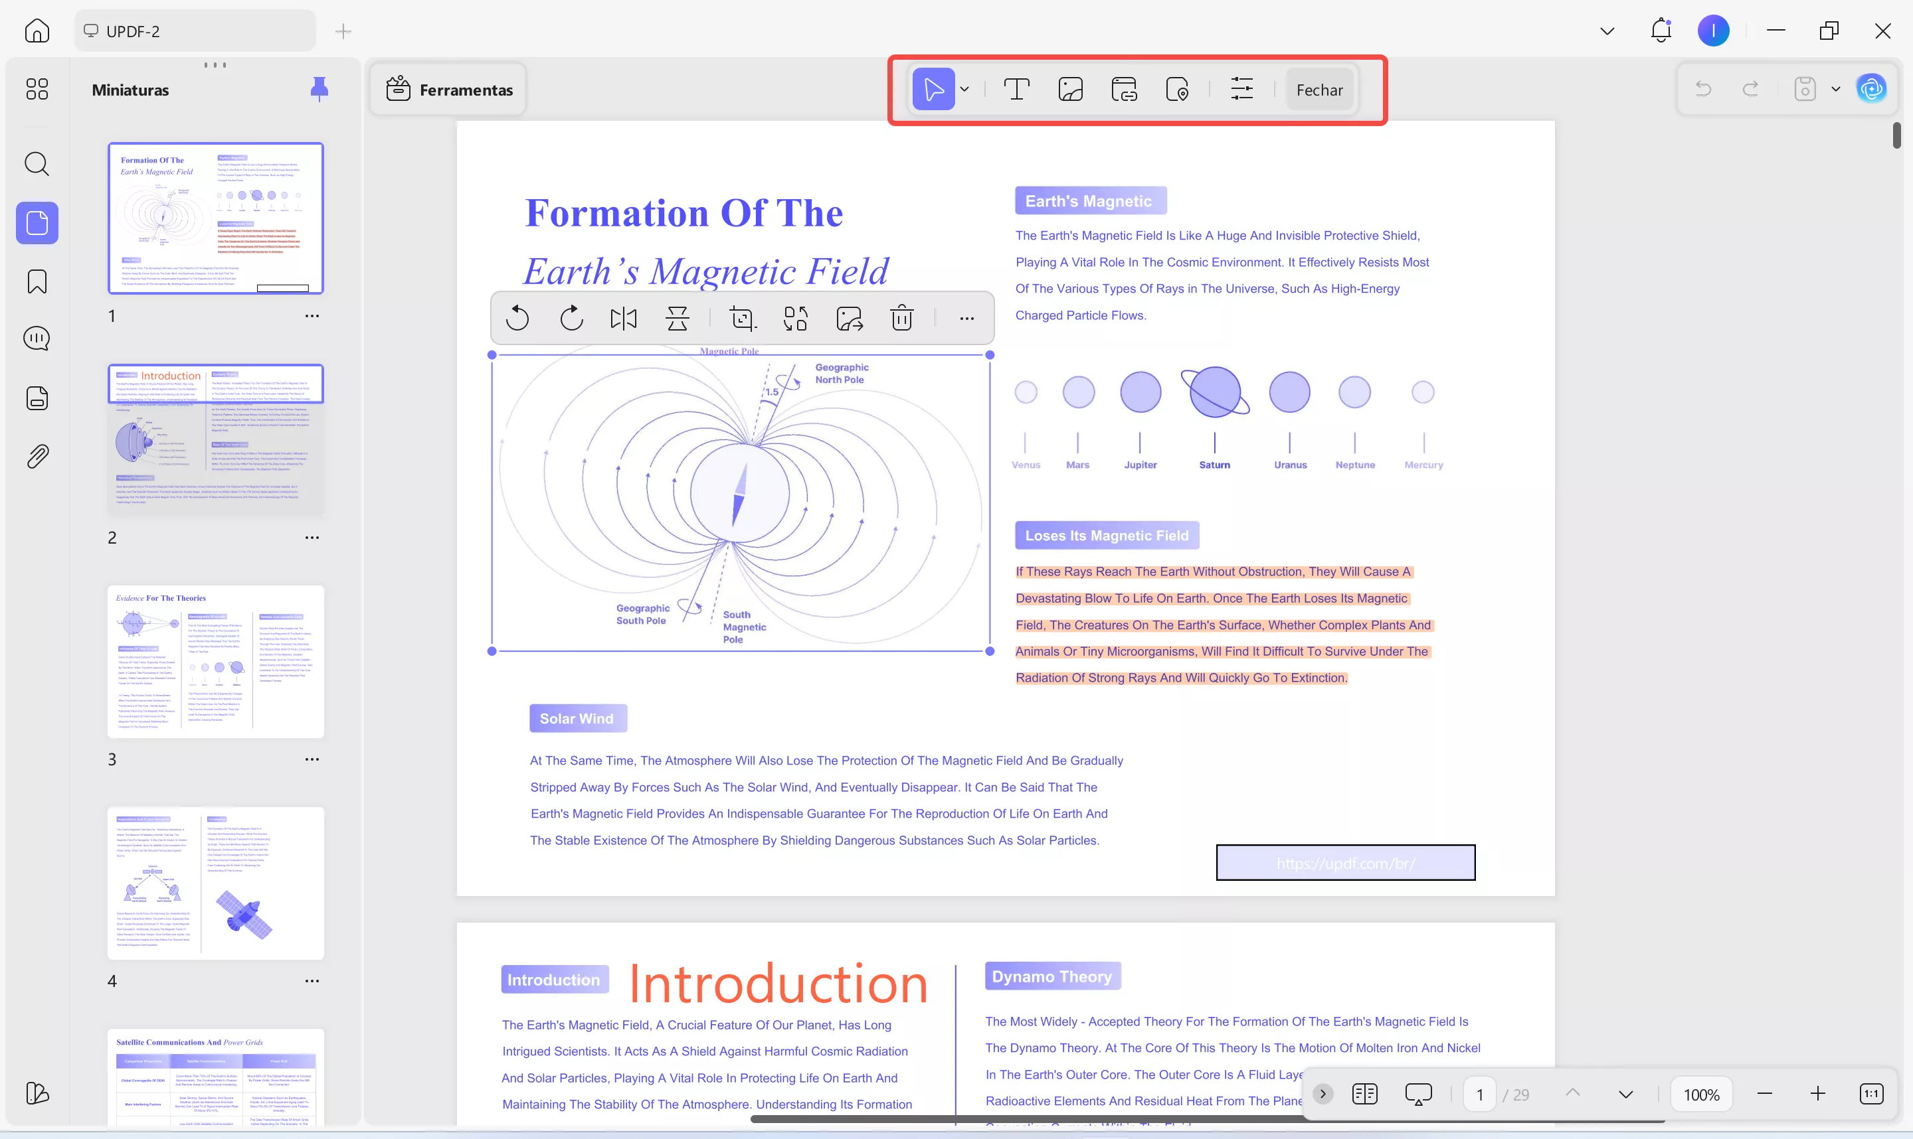
Task: Switch to the Ferramentas tab
Action: point(448,89)
